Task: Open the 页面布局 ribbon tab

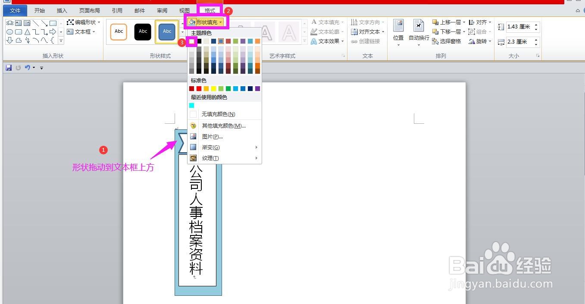Action: pyautogui.click(x=89, y=10)
